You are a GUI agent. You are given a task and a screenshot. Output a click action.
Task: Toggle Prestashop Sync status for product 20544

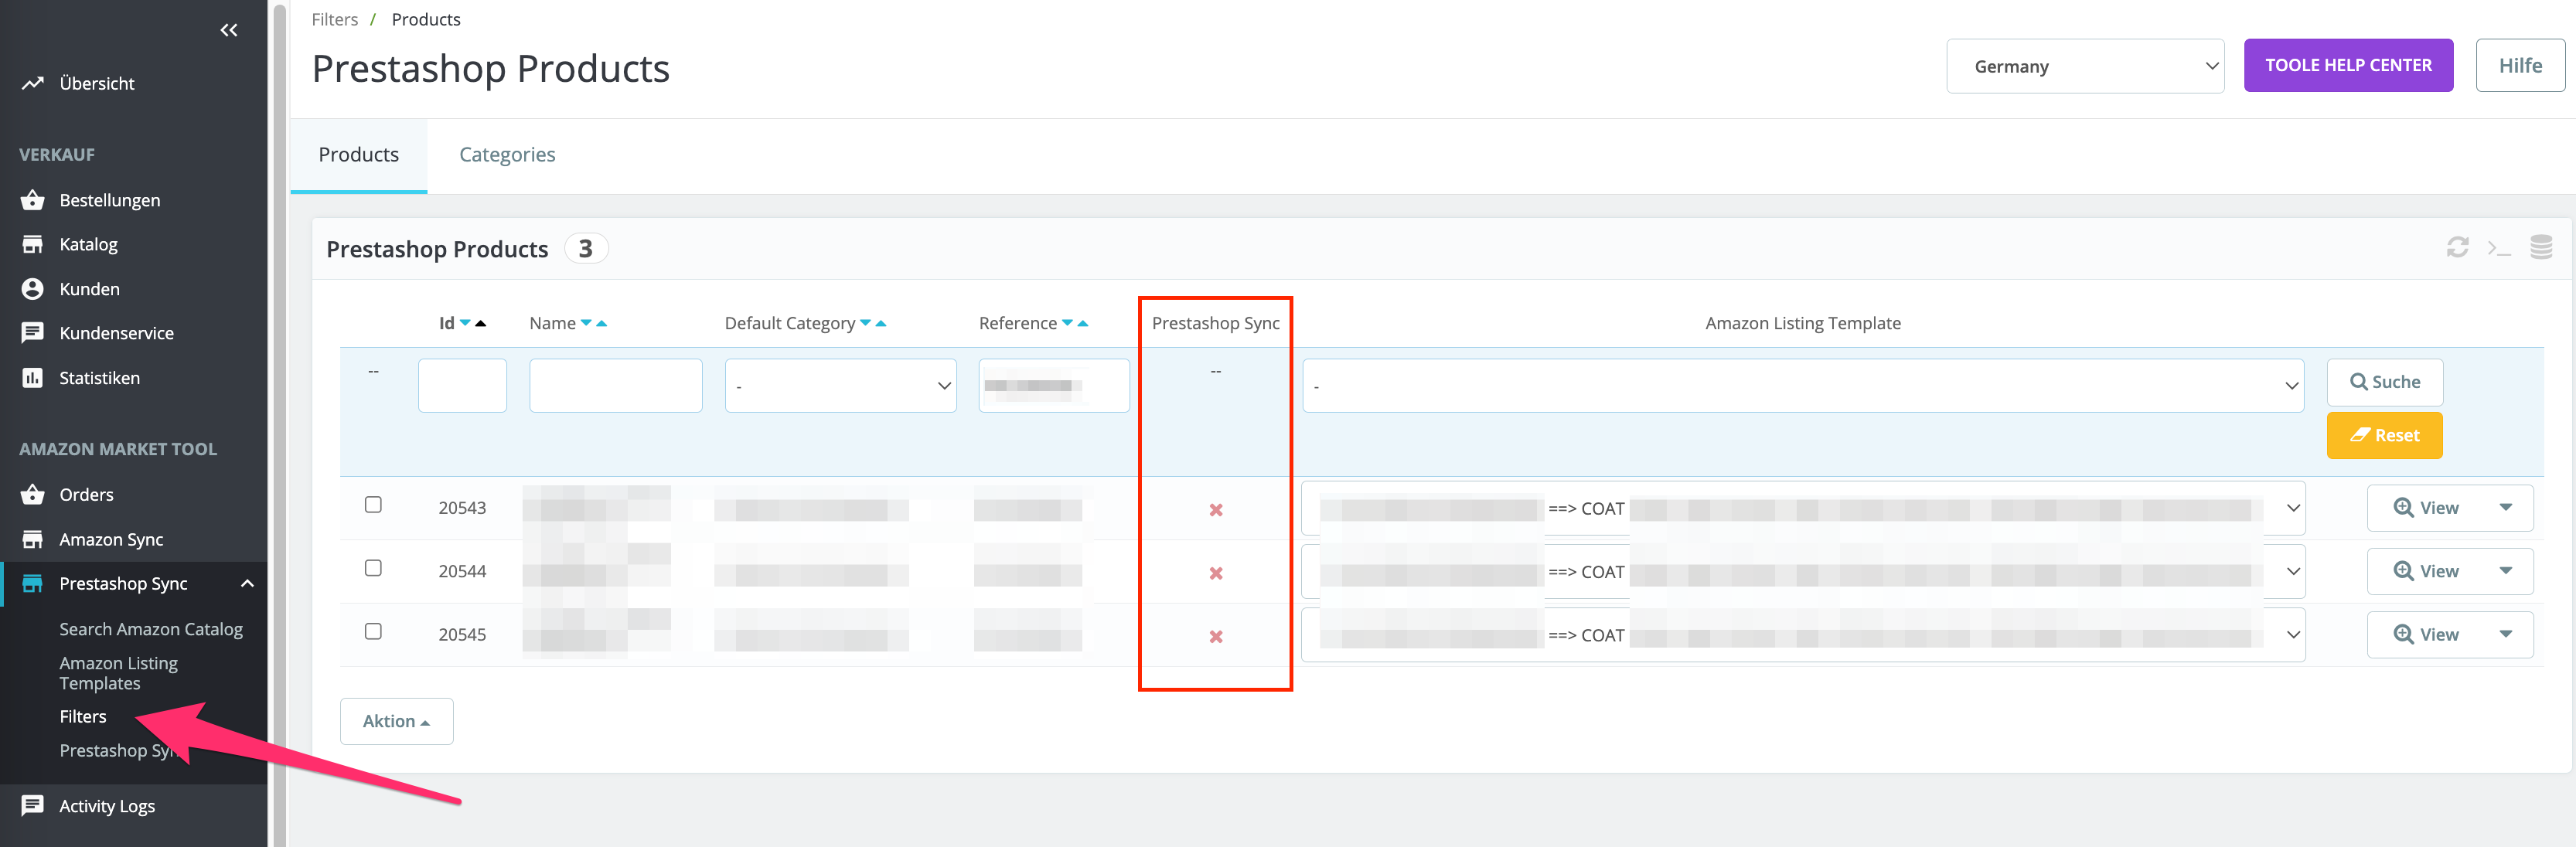click(x=1216, y=573)
